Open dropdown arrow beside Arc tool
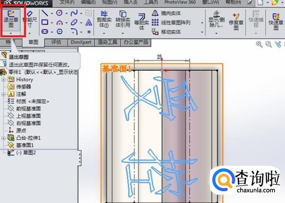 [67, 23]
